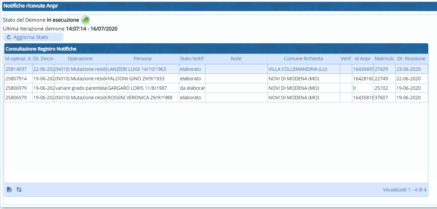Screen dimensions: 437x209
Task: Click the green daemon status indicator
Action: 85,20
